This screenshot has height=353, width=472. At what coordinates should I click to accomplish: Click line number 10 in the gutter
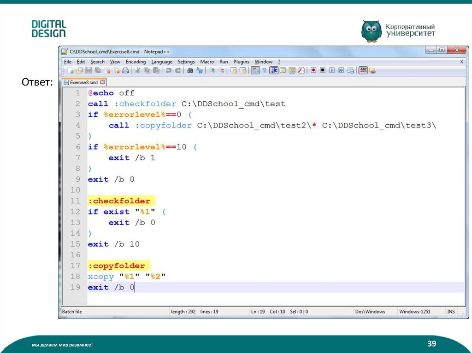[75, 190]
